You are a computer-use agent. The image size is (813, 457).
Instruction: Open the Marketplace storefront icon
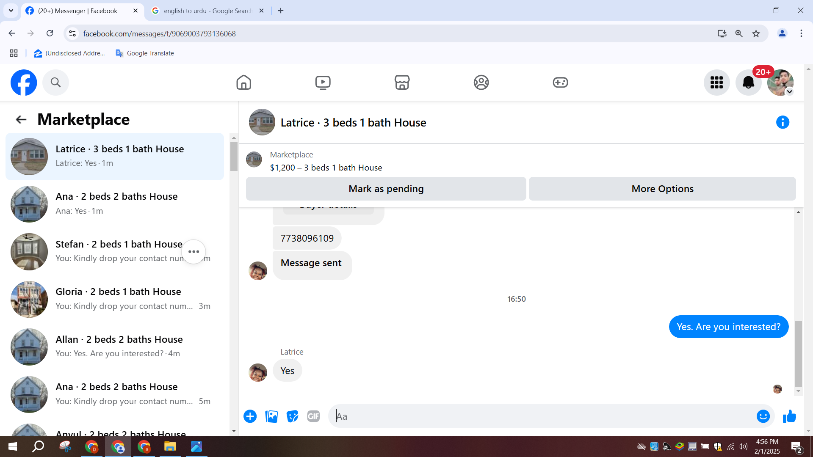pyautogui.click(x=402, y=83)
